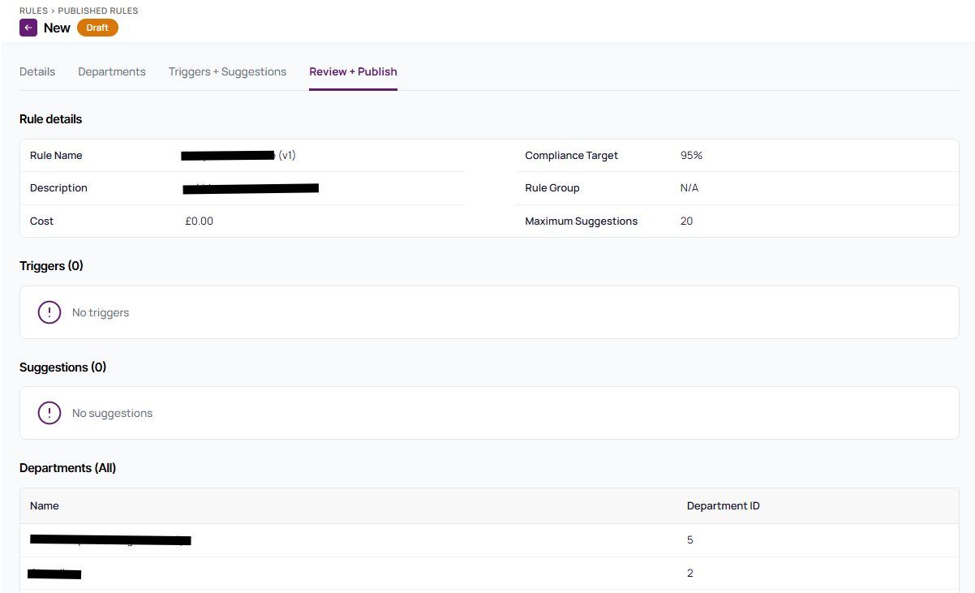The width and height of the screenshot is (975, 593).
Task: Go to Triggers + Suggestions tab
Action: tap(227, 71)
